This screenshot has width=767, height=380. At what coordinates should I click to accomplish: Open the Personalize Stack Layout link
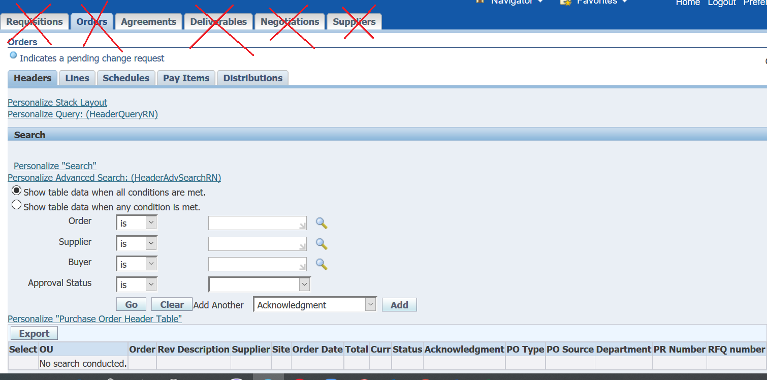57,102
